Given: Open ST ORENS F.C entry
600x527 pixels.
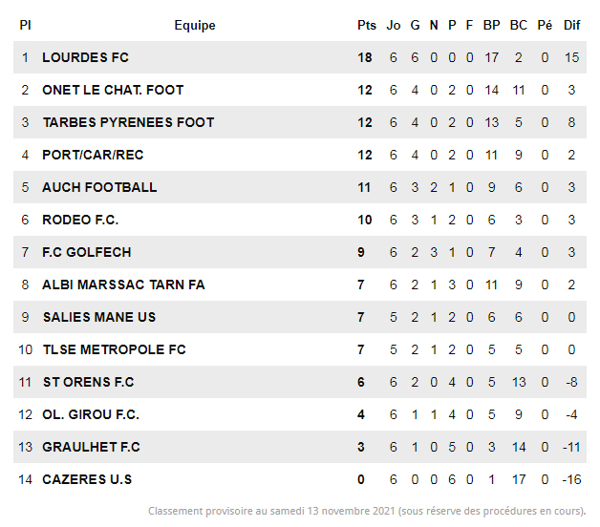Looking at the screenshot, I should tap(88, 382).
